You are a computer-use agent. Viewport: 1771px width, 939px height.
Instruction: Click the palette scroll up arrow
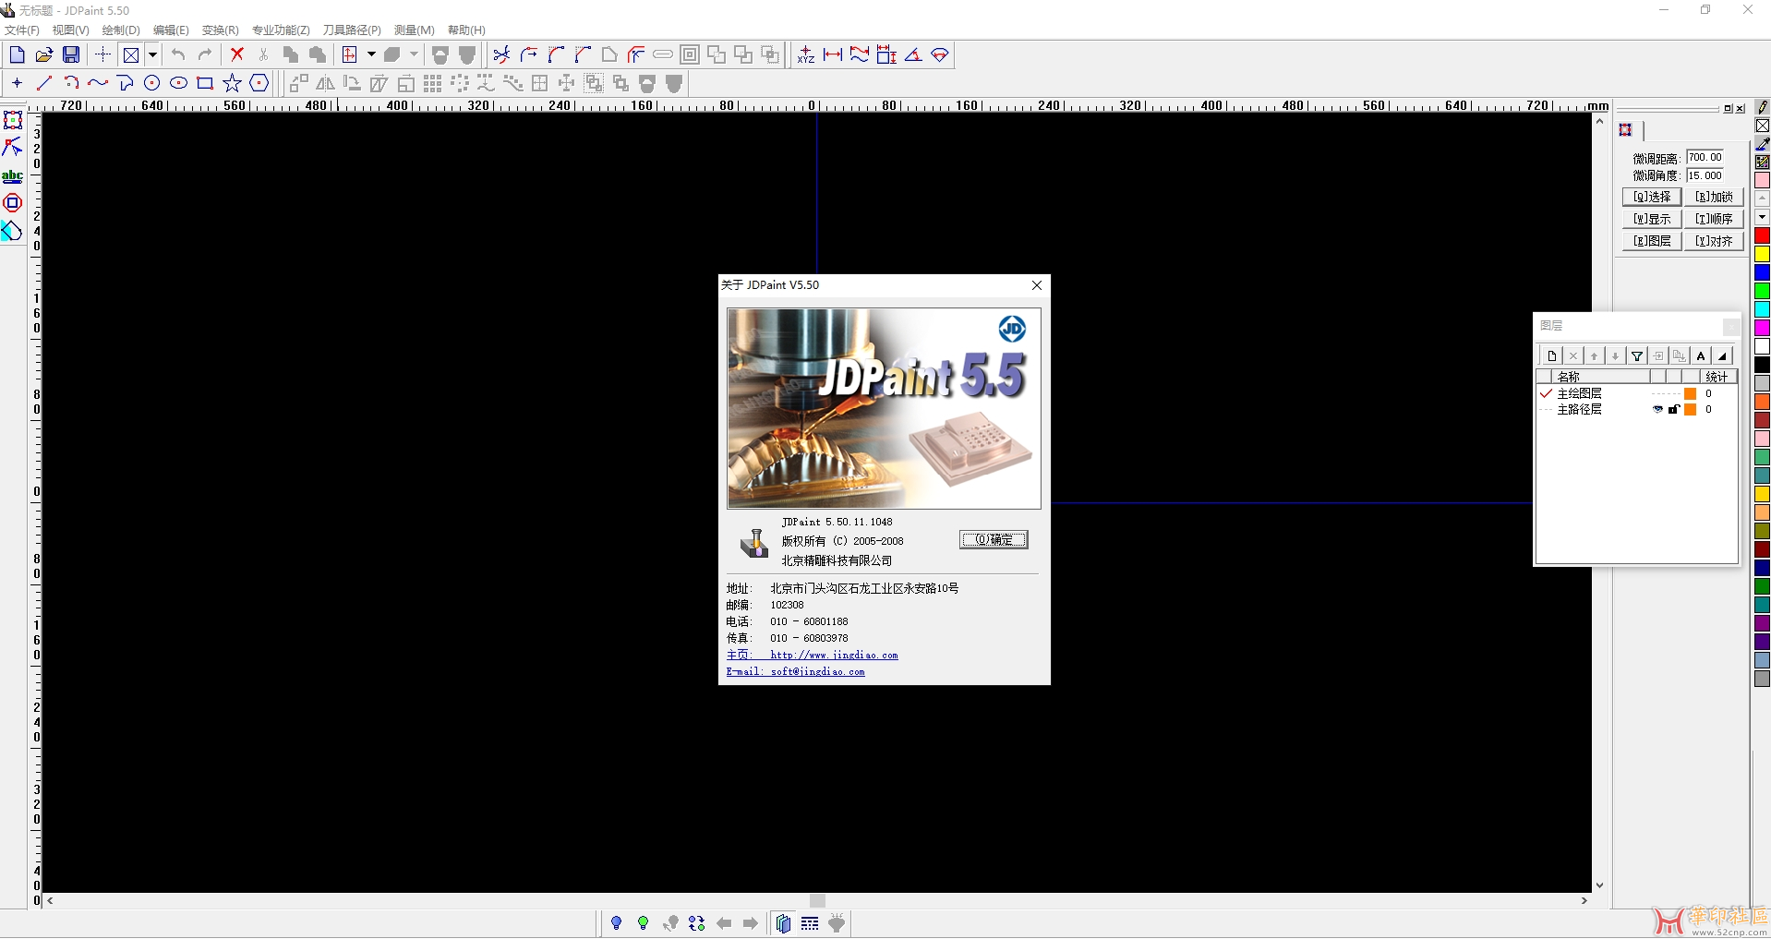(x=1762, y=199)
